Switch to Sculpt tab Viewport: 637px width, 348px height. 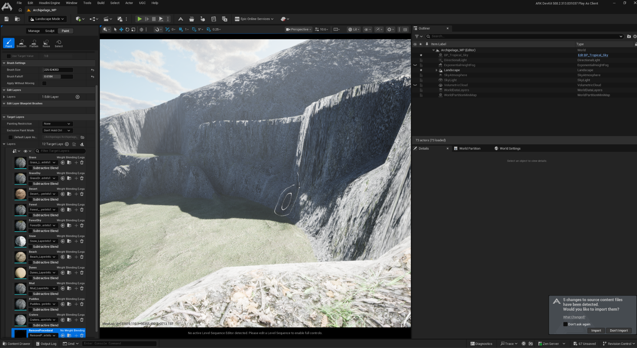click(50, 31)
